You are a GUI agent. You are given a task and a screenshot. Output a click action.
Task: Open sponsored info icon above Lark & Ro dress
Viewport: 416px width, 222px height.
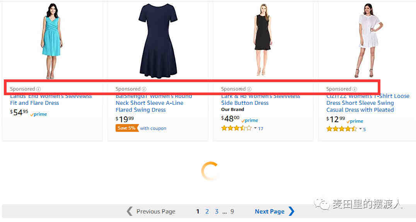[x=249, y=89]
